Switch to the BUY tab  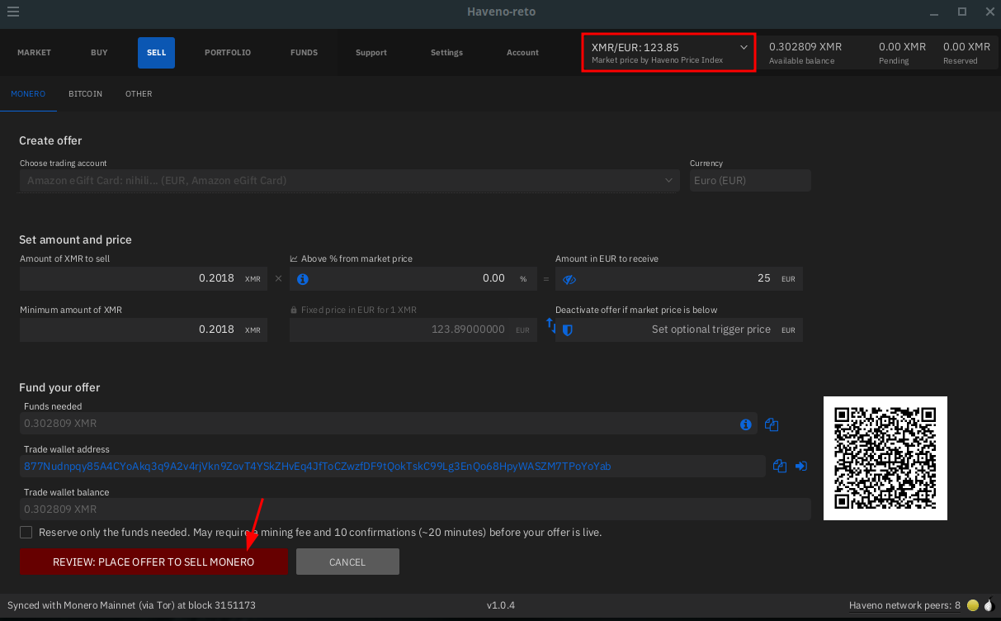pos(99,53)
